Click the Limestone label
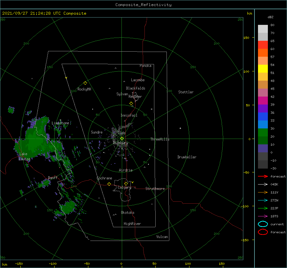 click(x=60, y=123)
